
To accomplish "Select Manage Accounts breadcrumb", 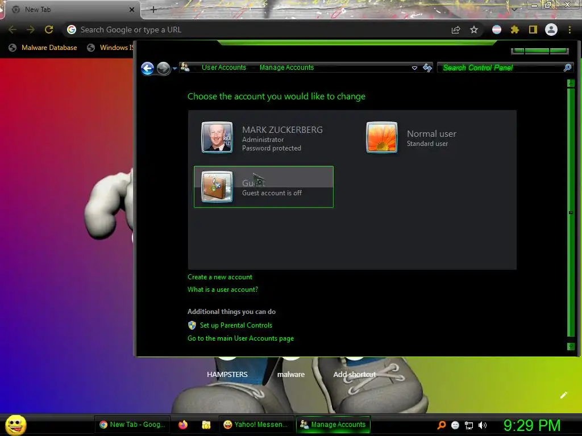I will (286, 68).
